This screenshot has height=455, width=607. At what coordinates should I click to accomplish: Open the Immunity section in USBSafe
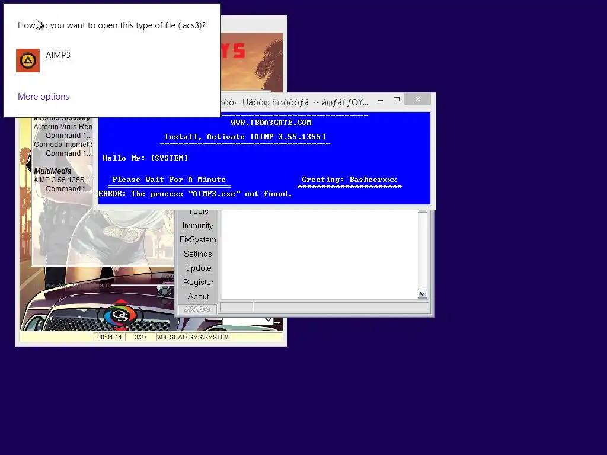[198, 225]
